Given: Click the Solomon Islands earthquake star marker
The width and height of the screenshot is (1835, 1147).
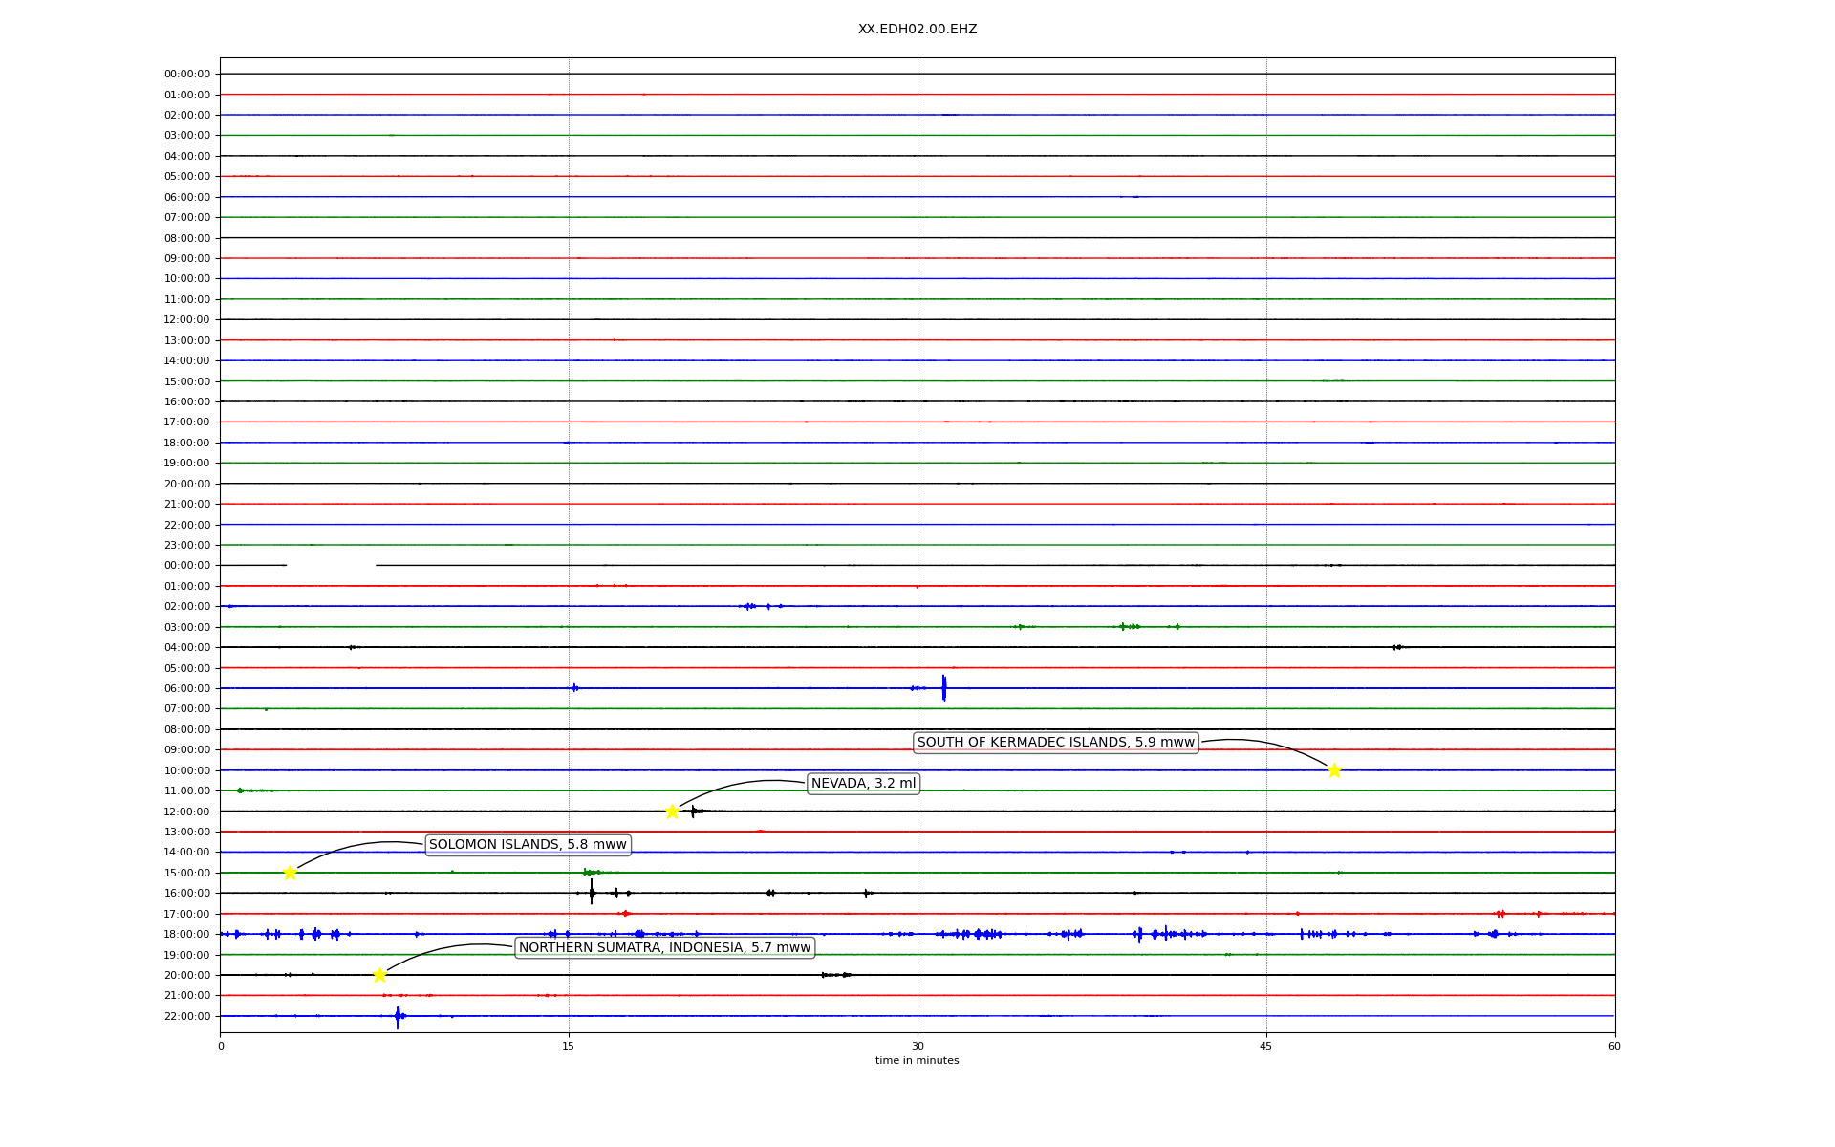Looking at the screenshot, I should click(290, 873).
